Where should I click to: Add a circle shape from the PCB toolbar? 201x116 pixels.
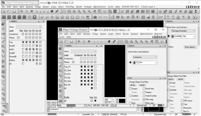click(x=52, y=17)
